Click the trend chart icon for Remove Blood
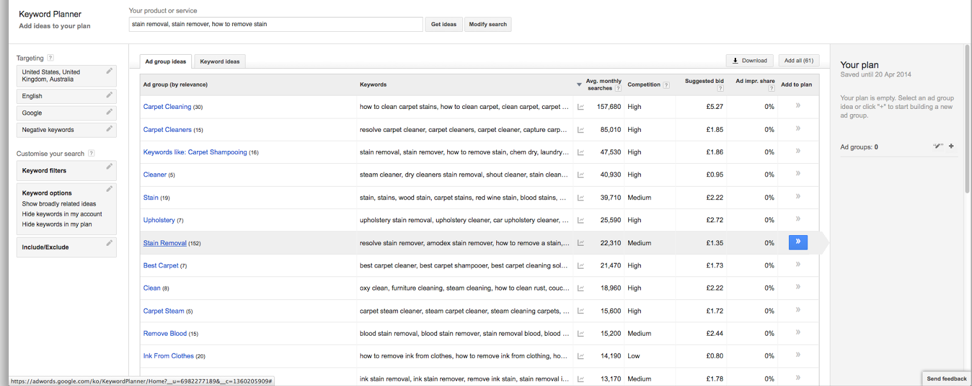 coord(580,334)
